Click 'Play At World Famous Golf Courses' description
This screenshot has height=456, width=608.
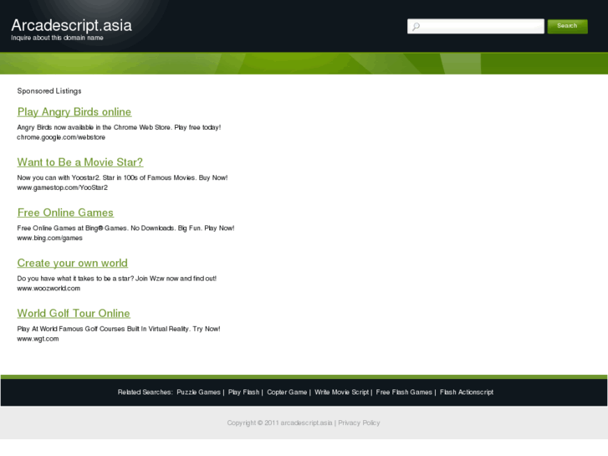coord(118,329)
